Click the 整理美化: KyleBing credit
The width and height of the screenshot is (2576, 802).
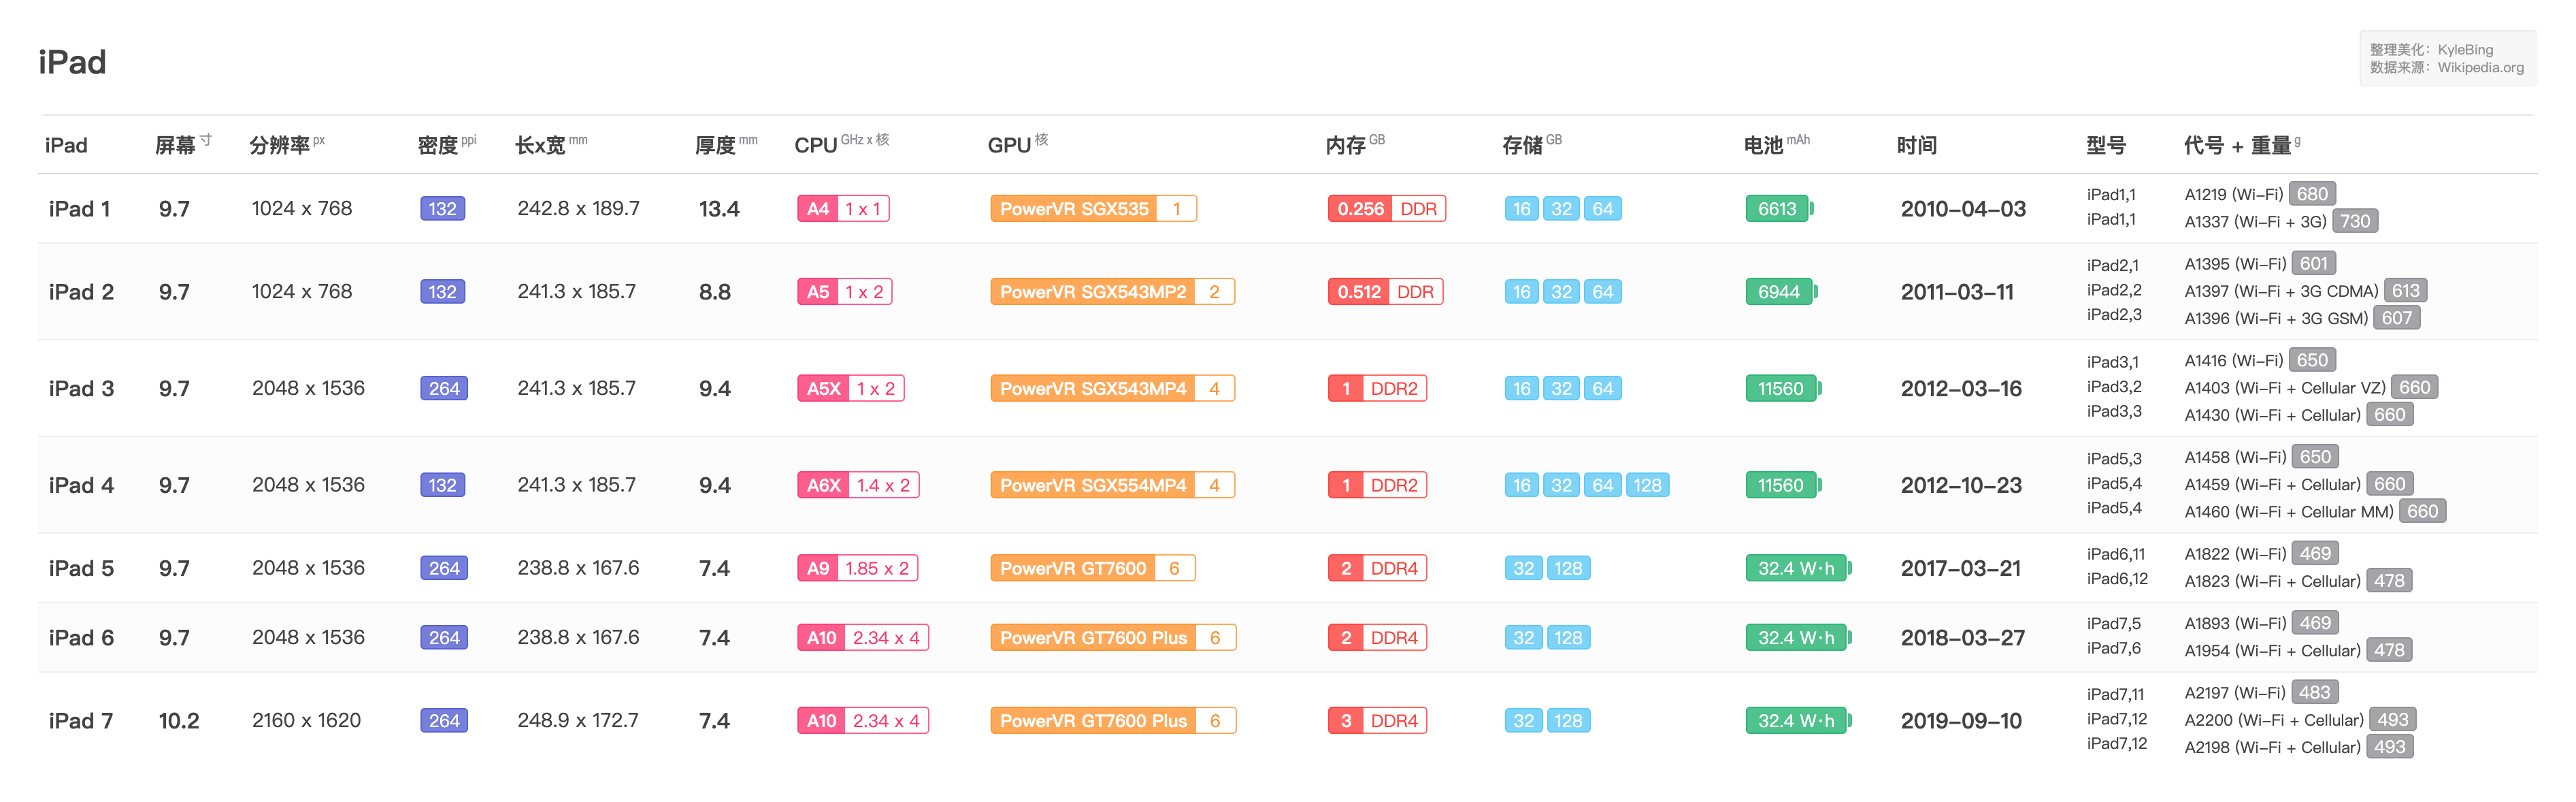[x=2431, y=50]
